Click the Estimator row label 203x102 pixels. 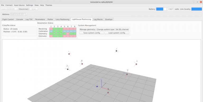pos(43,36)
